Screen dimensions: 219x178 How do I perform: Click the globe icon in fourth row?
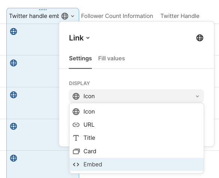tap(13, 126)
